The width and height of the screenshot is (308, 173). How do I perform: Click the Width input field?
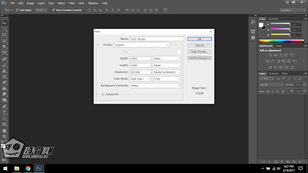(x=140, y=59)
